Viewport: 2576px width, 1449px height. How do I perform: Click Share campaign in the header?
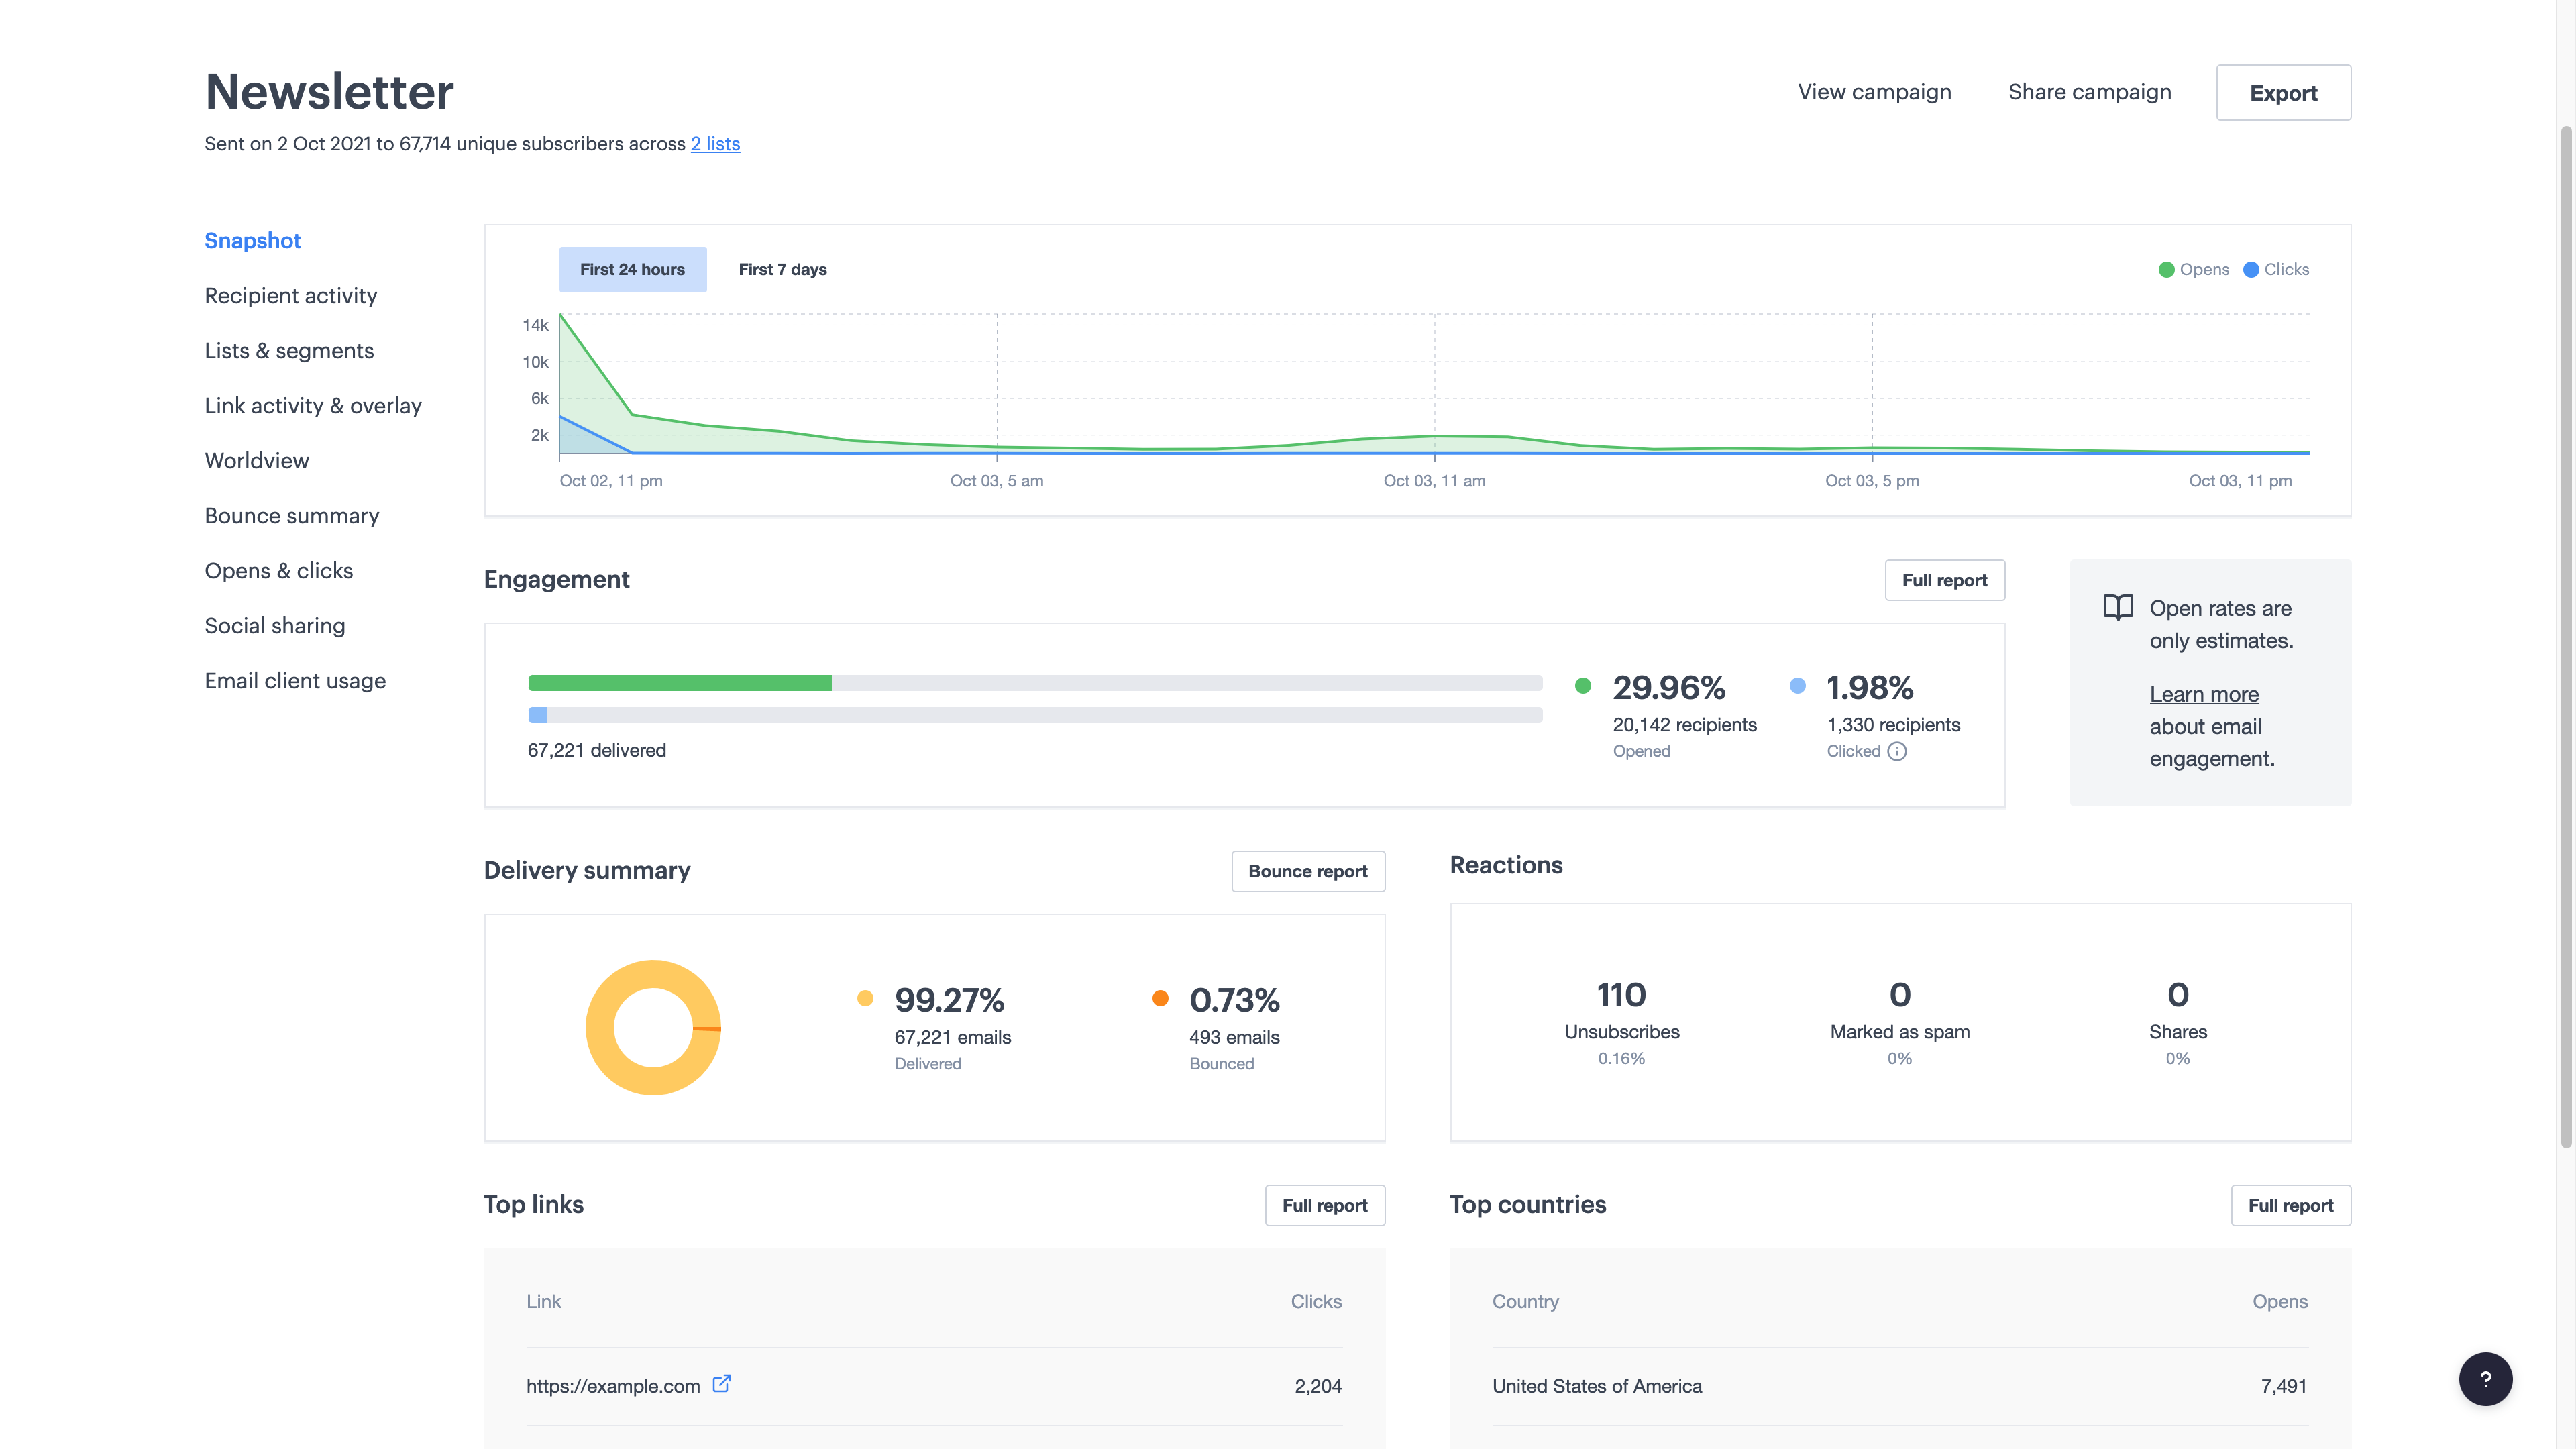(2089, 92)
